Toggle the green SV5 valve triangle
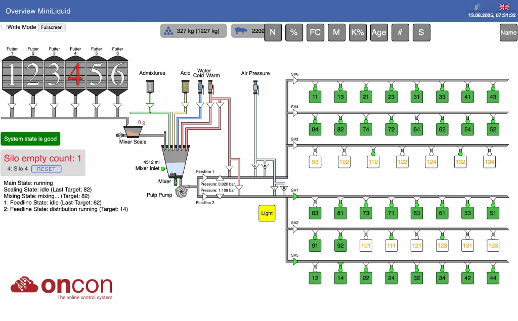518x321 pixels. coord(295,262)
